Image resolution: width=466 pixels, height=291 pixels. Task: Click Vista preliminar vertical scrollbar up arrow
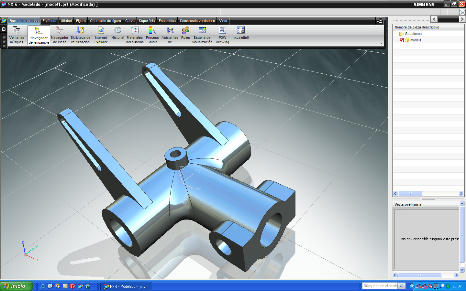462,203
